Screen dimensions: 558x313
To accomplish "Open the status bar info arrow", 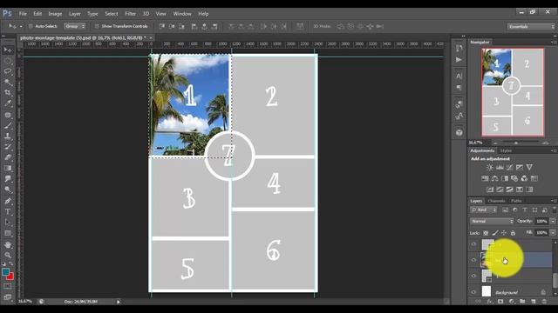I will click(119, 302).
